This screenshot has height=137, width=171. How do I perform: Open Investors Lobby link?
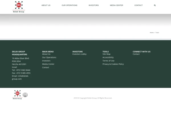(80, 54)
